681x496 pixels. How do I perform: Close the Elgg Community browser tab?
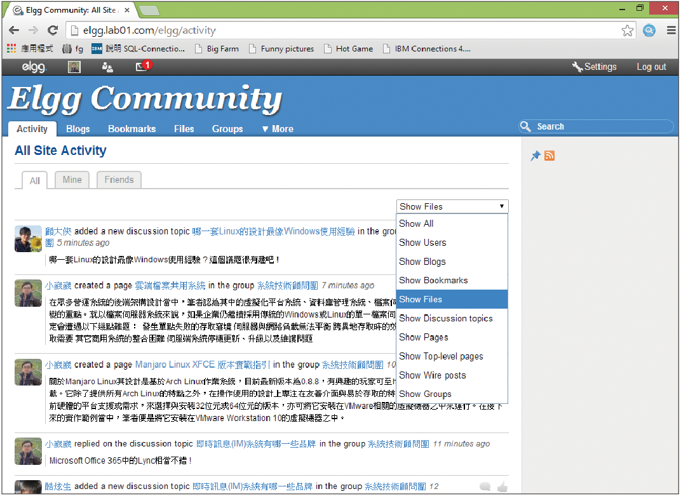(127, 10)
